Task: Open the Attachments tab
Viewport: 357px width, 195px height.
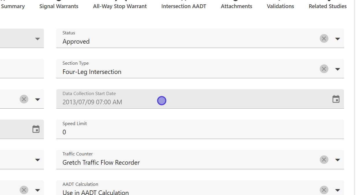Action: coord(237,6)
